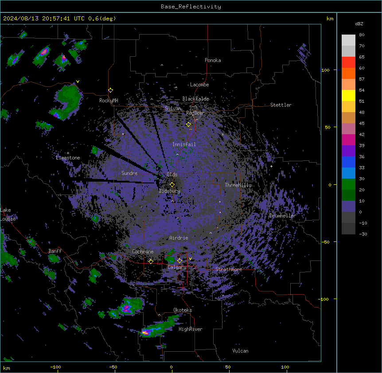Image resolution: width=382 pixels, height=373 pixels.
Task: Click the yellow diamond marker above Calgary
Action: click(179, 260)
